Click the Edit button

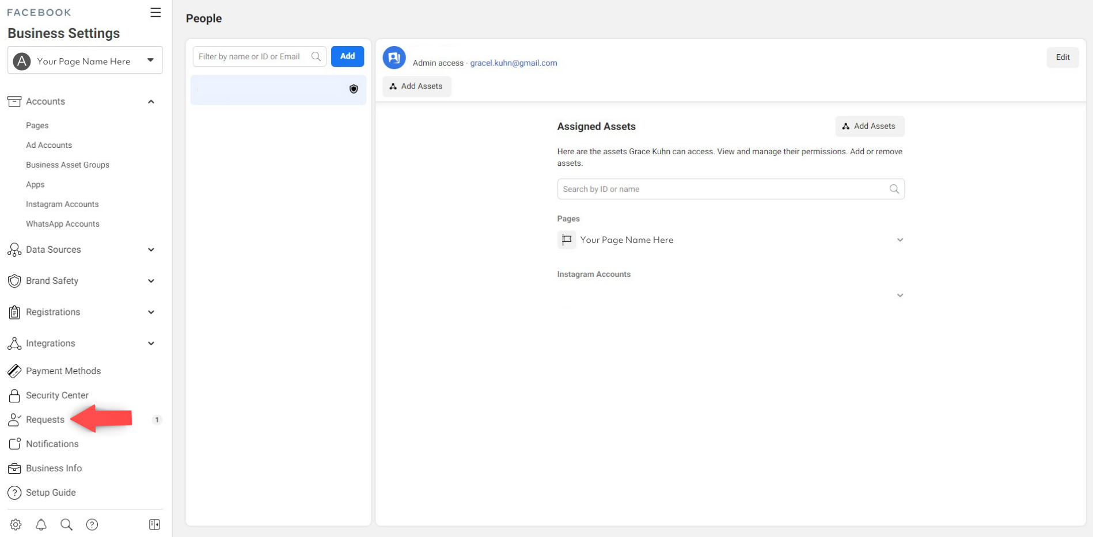tap(1062, 58)
